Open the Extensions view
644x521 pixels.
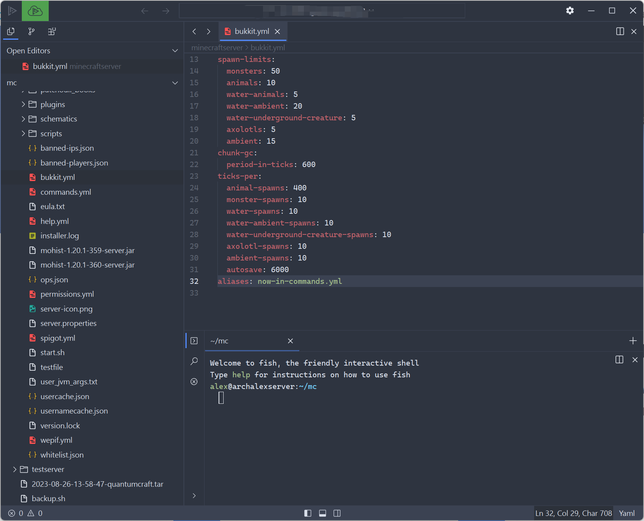coord(52,32)
